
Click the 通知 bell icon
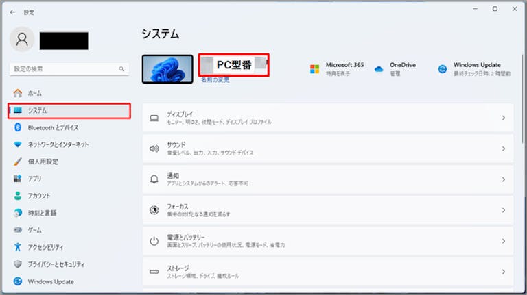point(154,179)
